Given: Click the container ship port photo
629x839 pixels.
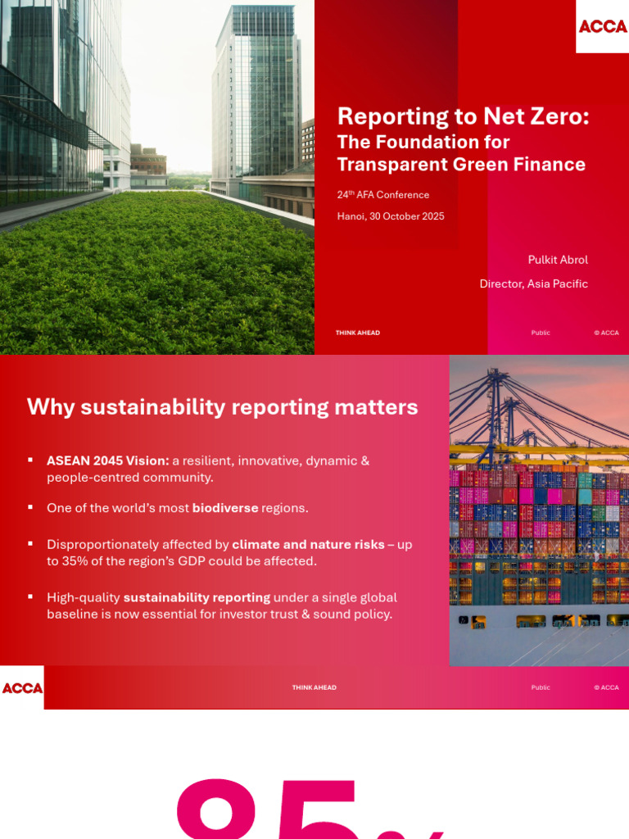Looking at the screenshot, I should (x=539, y=510).
